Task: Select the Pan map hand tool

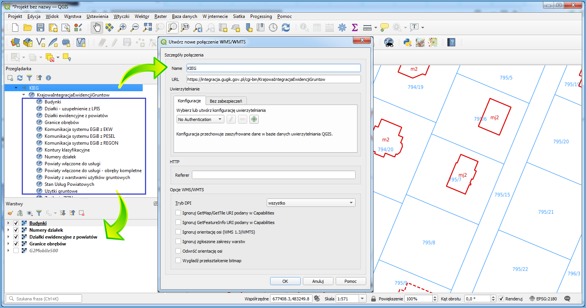Action: (x=97, y=27)
